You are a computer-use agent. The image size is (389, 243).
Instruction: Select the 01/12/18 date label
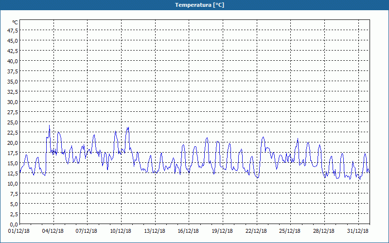pos(19,231)
